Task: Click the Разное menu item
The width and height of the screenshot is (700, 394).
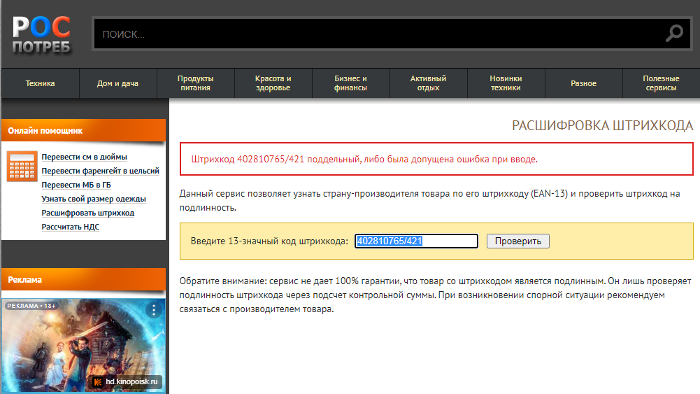Action: pos(583,83)
